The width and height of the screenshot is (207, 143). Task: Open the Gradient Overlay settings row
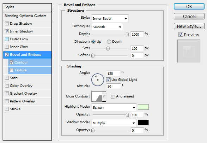click(x=27, y=94)
